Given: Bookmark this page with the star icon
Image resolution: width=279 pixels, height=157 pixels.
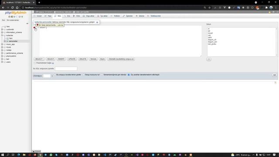Looking at the screenshot, I should pyautogui.click(x=209, y=8).
